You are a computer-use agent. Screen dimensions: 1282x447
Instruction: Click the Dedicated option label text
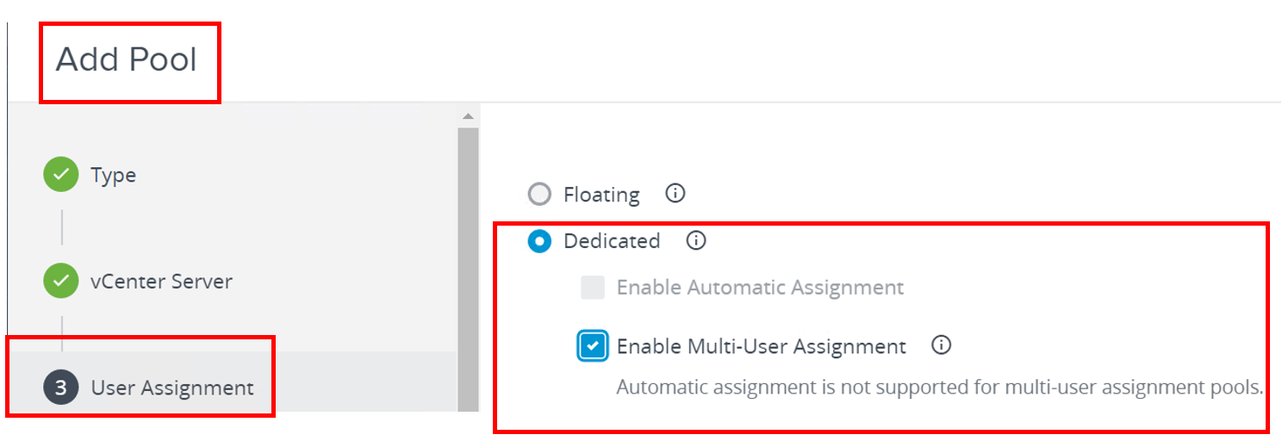[x=612, y=241]
